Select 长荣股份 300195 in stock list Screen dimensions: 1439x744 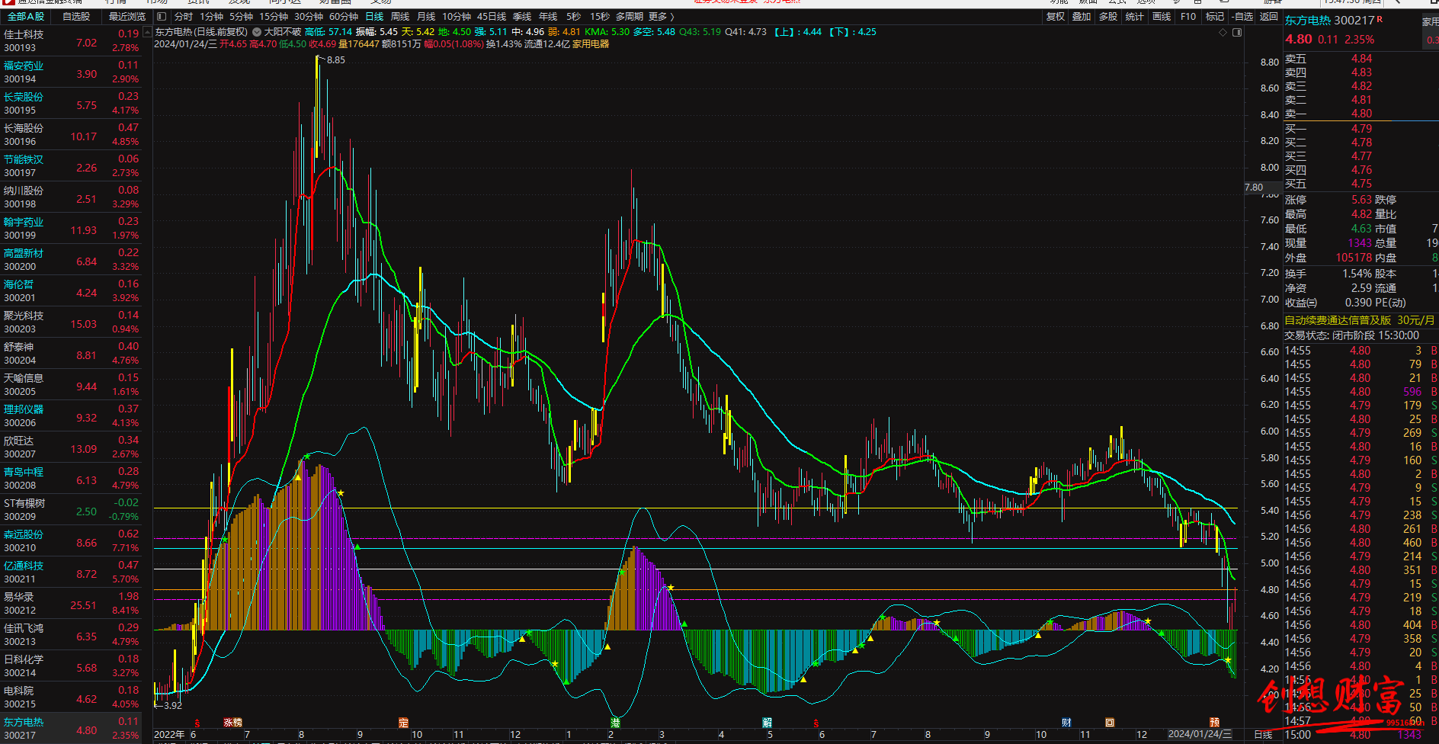pyautogui.click(x=72, y=104)
